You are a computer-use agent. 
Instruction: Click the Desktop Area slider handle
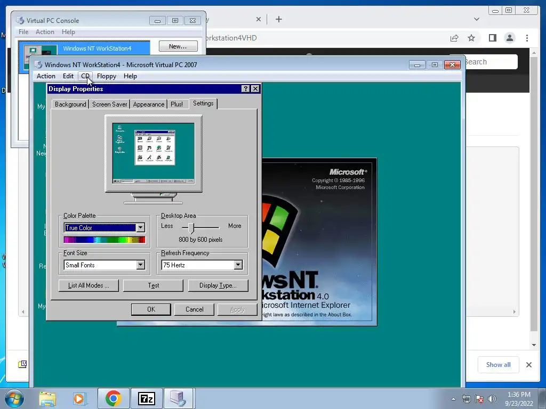click(191, 228)
